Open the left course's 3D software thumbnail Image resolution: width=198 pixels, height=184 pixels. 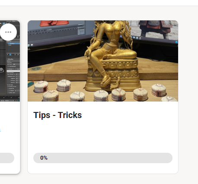point(10,61)
